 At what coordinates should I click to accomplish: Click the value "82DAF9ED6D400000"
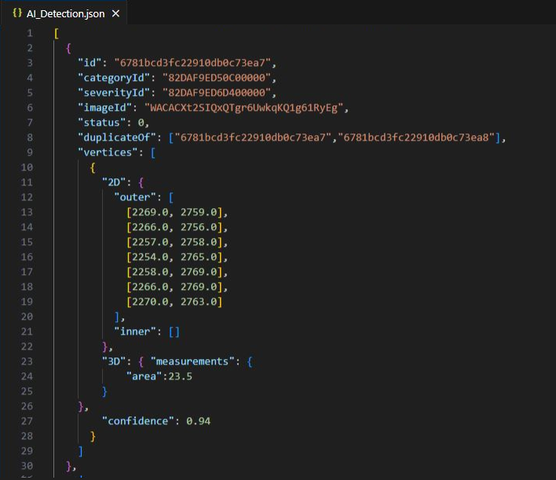pyautogui.click(x=217, y=93)
